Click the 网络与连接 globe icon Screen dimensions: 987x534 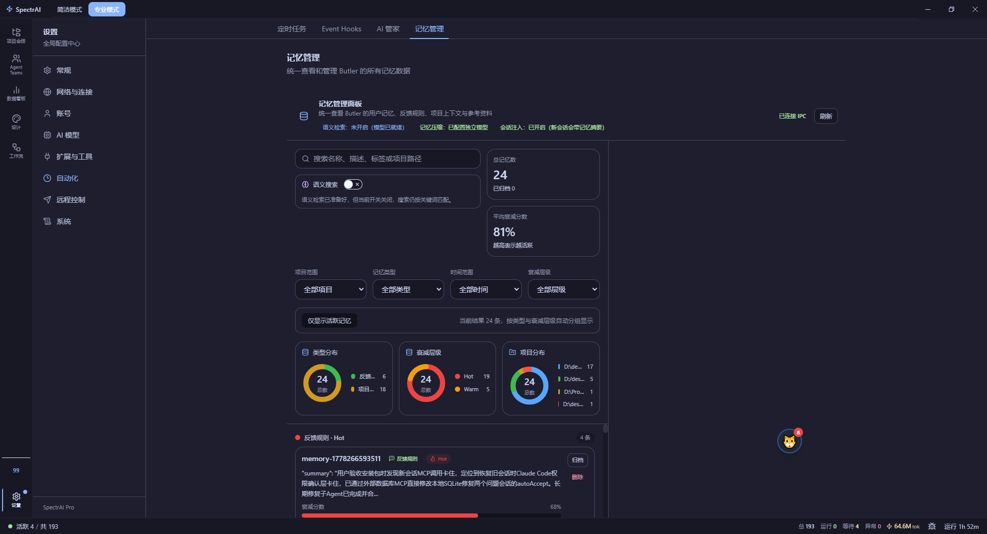pyautogui.click(x=47, y=92)
